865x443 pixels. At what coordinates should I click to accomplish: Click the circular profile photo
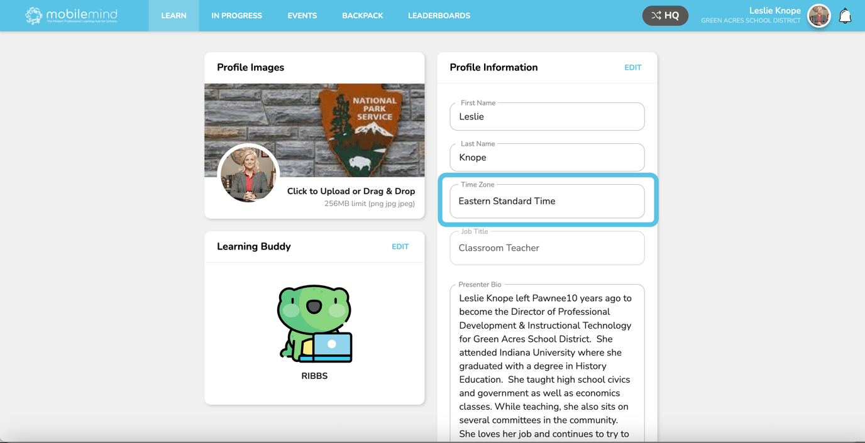click(x=249, y=173)
